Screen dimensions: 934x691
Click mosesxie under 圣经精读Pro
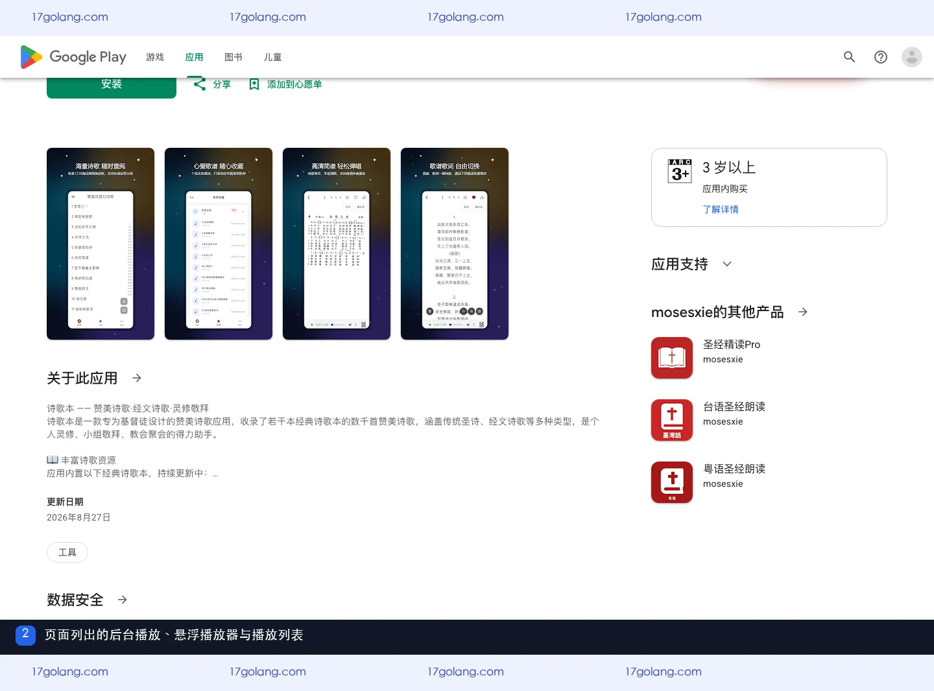723,359
